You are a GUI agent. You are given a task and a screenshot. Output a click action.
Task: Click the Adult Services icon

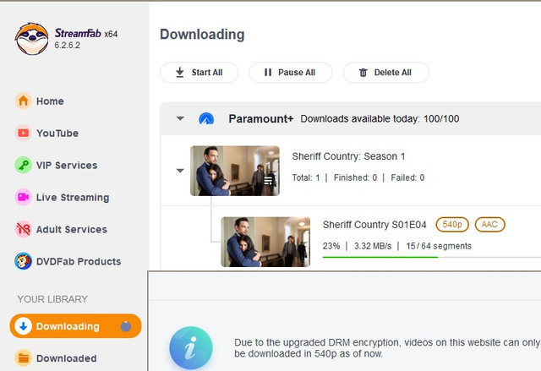pos(24,230)
